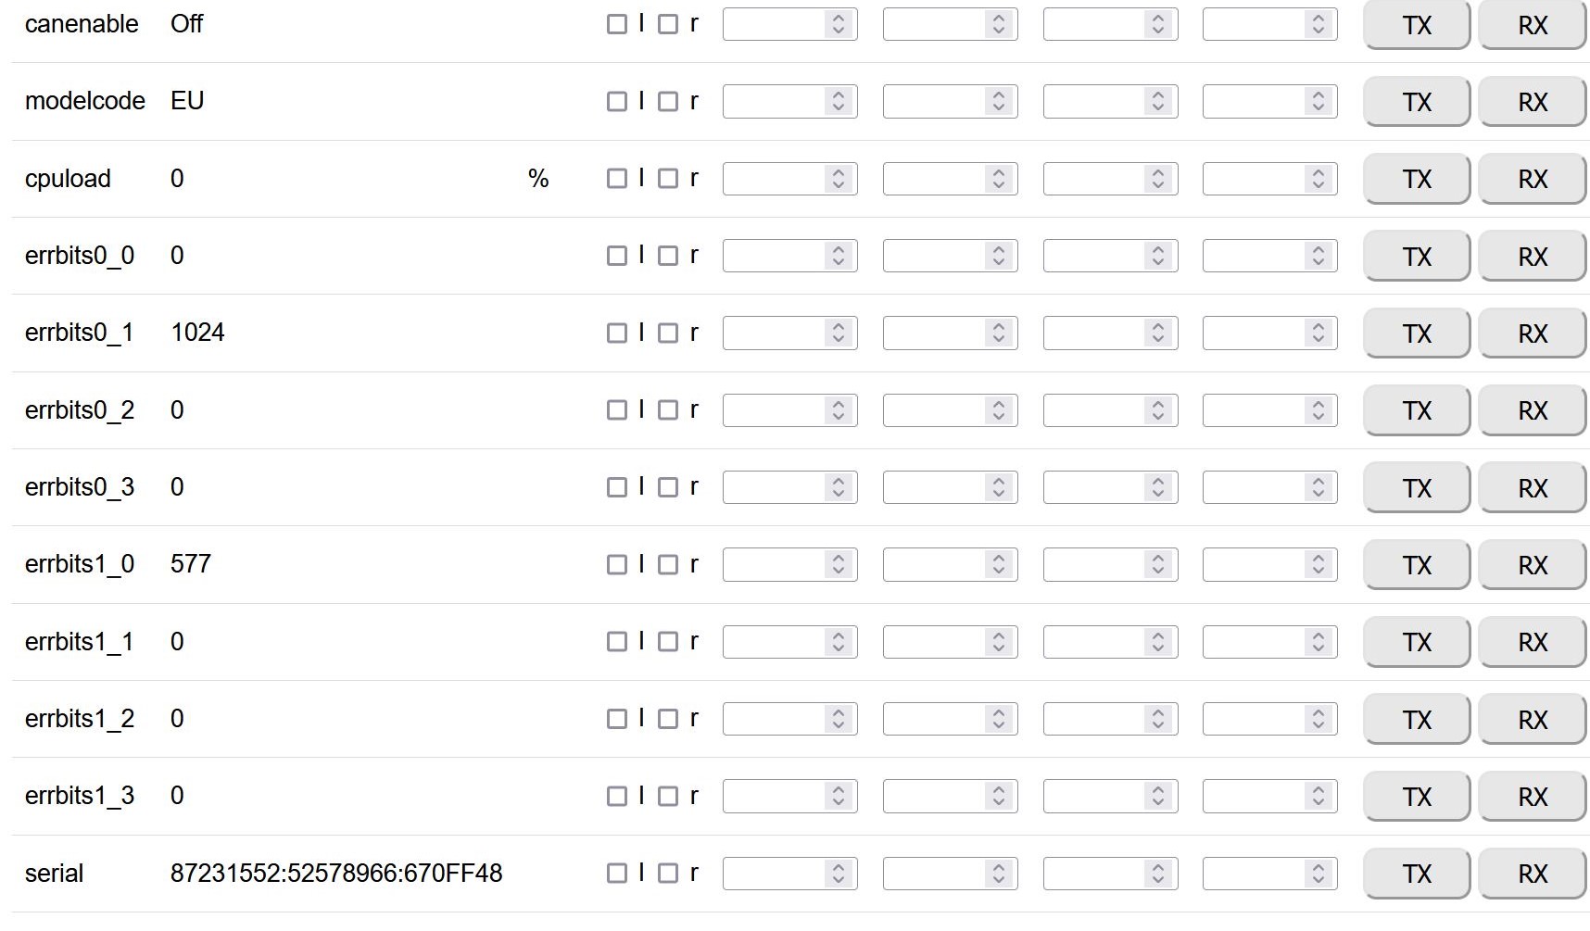1590x931 pixels.
Task: Check the 'l' checkbox for errbits1_2
Action: coord(617,719)
